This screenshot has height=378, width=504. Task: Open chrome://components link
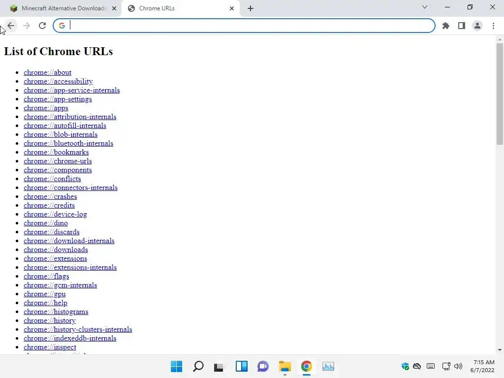(58, 170)
